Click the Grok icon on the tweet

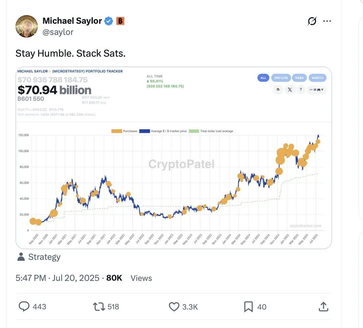tap(312, 21)
